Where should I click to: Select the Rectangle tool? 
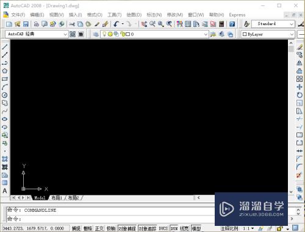coord(5,79)
